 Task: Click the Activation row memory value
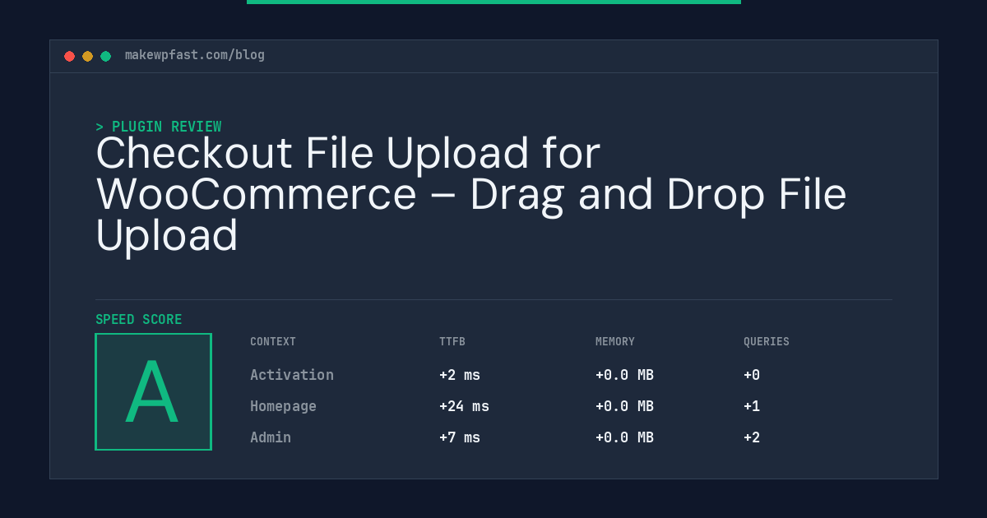click(624, 375)
